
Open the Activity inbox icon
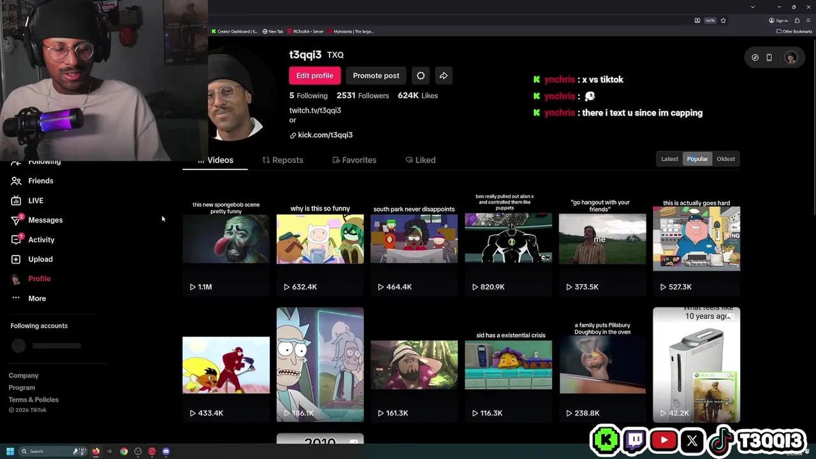pos(16,240)
